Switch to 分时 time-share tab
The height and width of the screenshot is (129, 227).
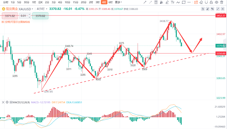point(6,2)
